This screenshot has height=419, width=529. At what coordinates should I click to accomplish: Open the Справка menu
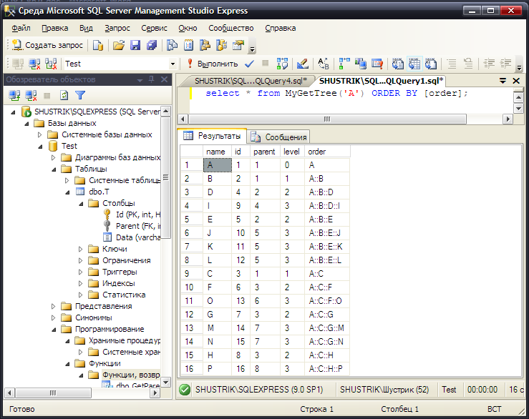tap(281, 28)
